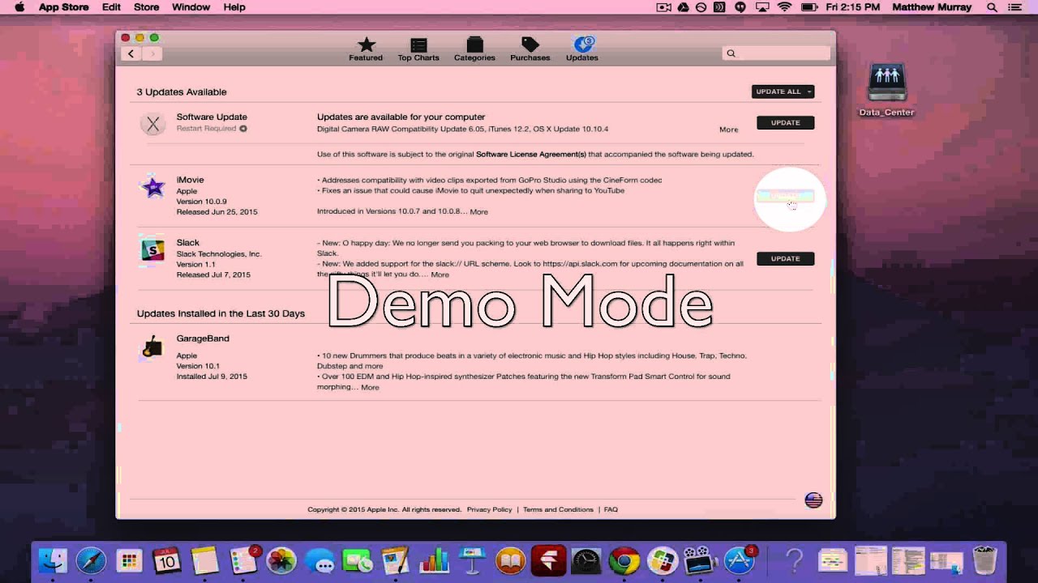The width and height of the screenshot is (1038, 583).
Task: Update the Software Update item
Action: tap(785, 122)
